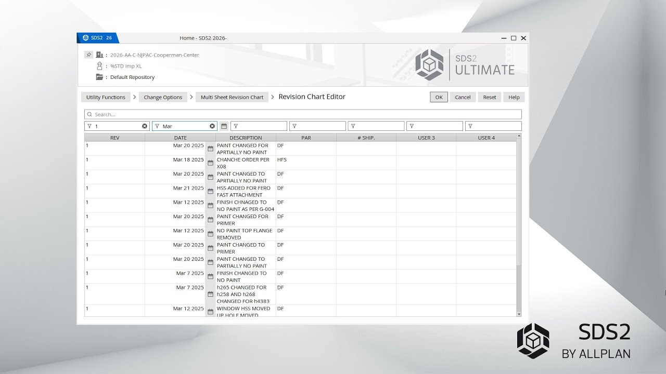This screenshot has height=374, width=666.
Task: Click the DESCRIPTION column filter field
Action: pyautogui.click(x=259, y=126)
